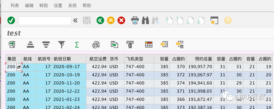
Task: Click the date cell 2020-11-20
Action: click(69, 83)
